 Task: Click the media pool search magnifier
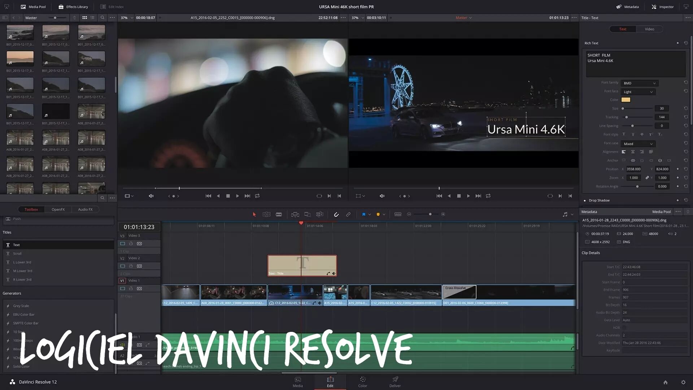103,18
